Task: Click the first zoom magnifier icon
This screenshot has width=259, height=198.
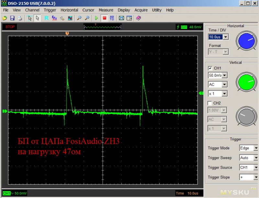Action: click(79, 18)
